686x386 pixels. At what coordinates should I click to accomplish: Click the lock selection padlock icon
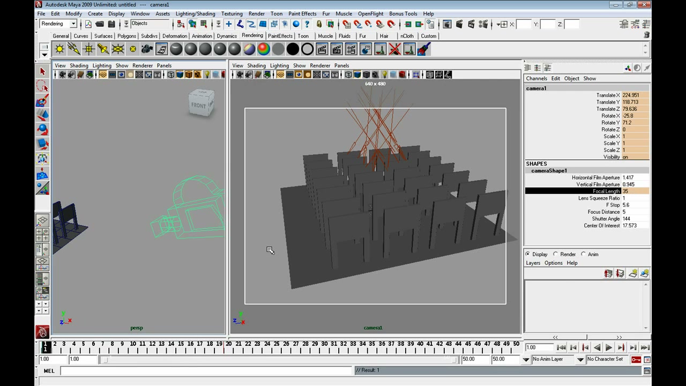[319, 24]
